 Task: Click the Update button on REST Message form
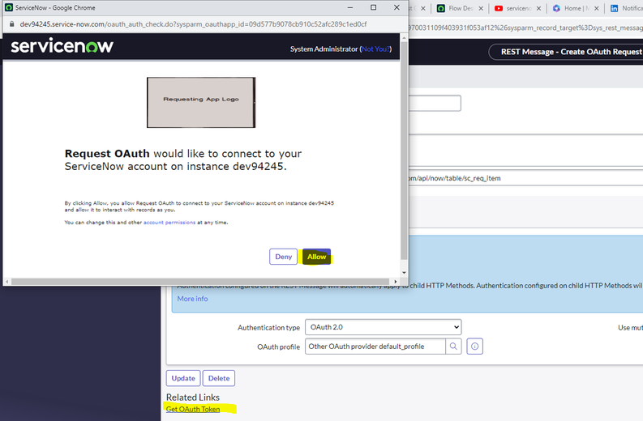point(183,378)
